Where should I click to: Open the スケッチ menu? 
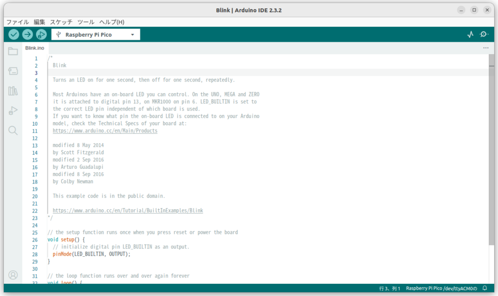coord(61,22)
